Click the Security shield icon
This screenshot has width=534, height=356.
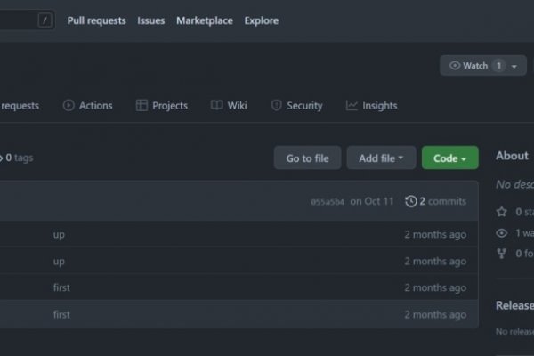click(276, 106)
